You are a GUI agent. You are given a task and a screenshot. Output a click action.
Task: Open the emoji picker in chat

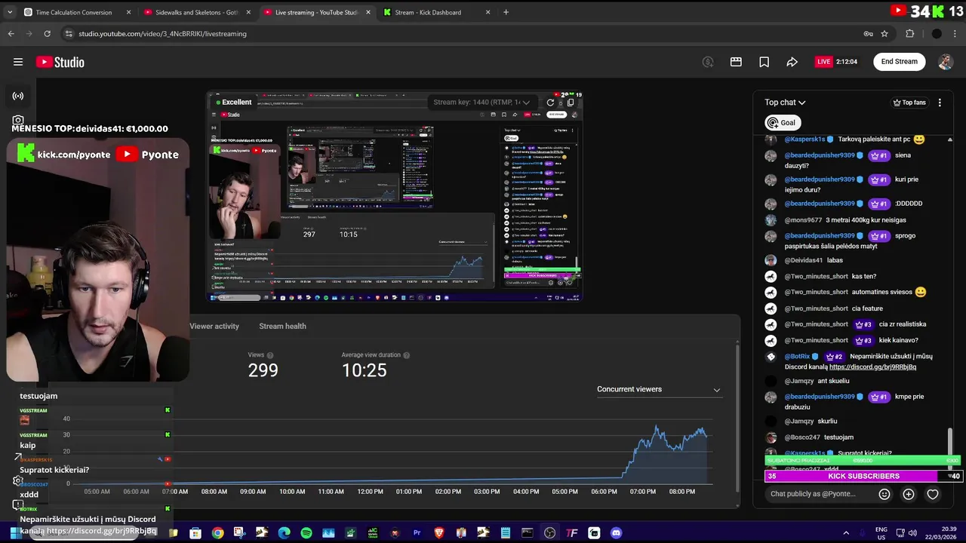click(x=884, y=494)
